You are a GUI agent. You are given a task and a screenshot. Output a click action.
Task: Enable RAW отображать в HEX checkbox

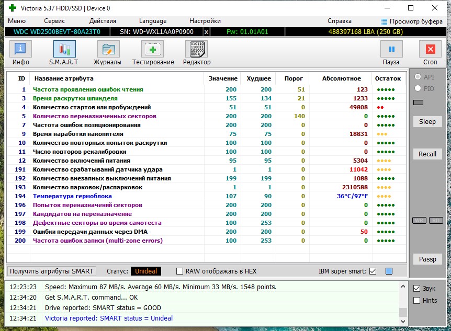tap(179, 271)
